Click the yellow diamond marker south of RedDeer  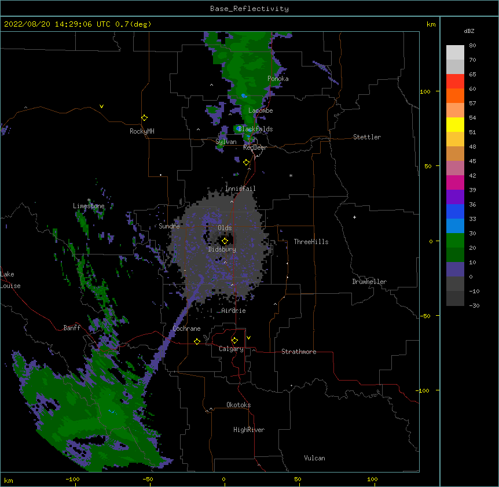pos(247,162)
